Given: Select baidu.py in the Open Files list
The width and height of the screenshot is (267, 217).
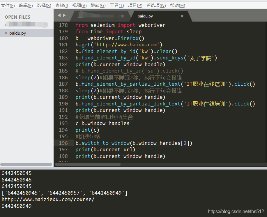Looking at the screenshot, I should pos(27,33).
